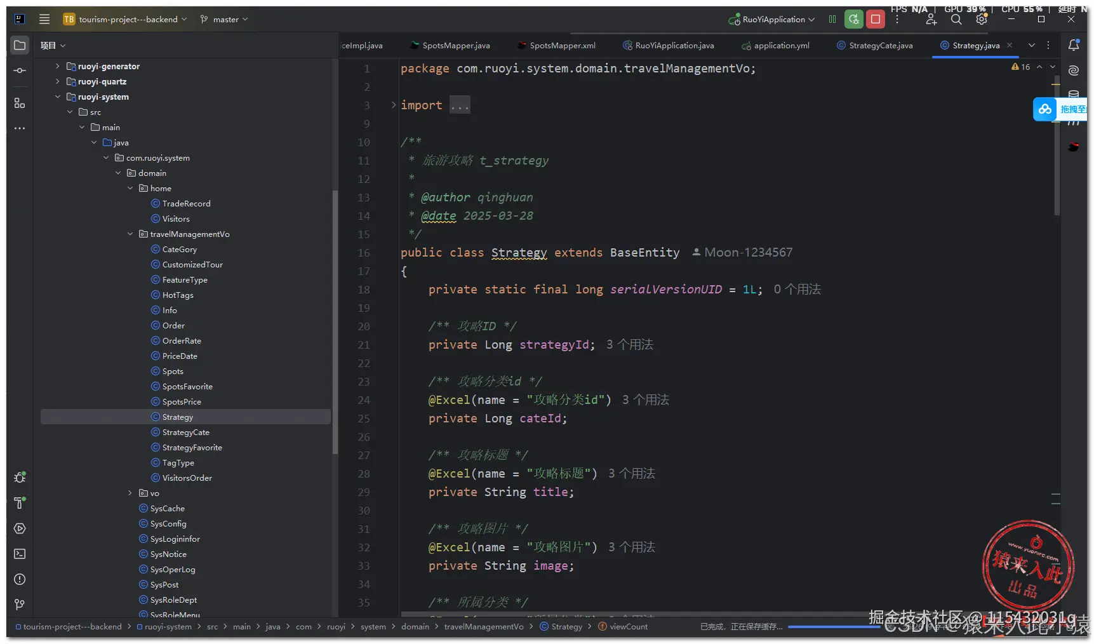This screenshot has width=1094, height=644.
Task: Open the AI Assistant spiral panel
Action: click(x=1074, y=70)
